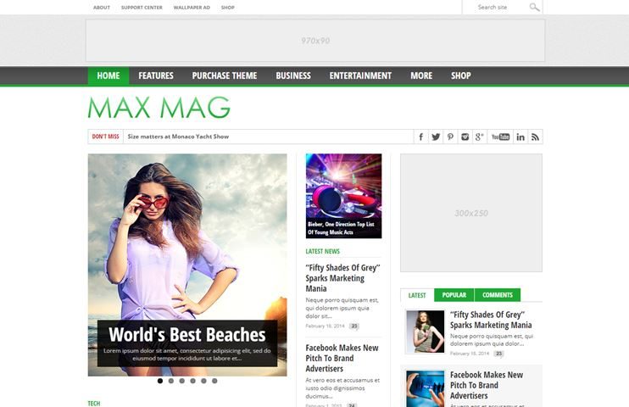Open the Pinterest social icon

(x=450, y=137)
